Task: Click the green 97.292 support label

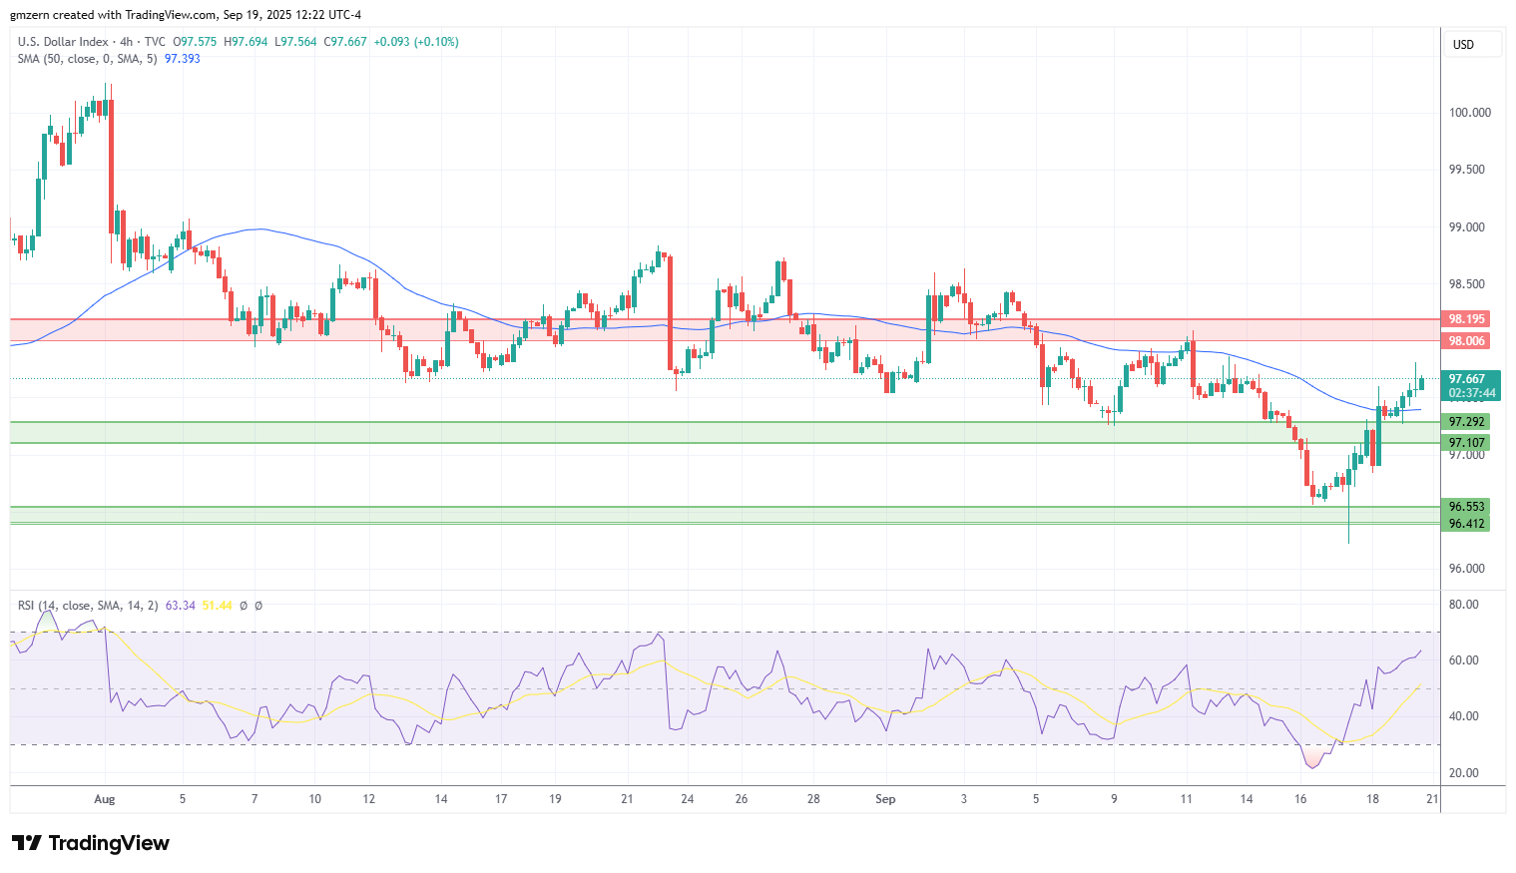Action: pyautogui.click(x=1467, y=422)
